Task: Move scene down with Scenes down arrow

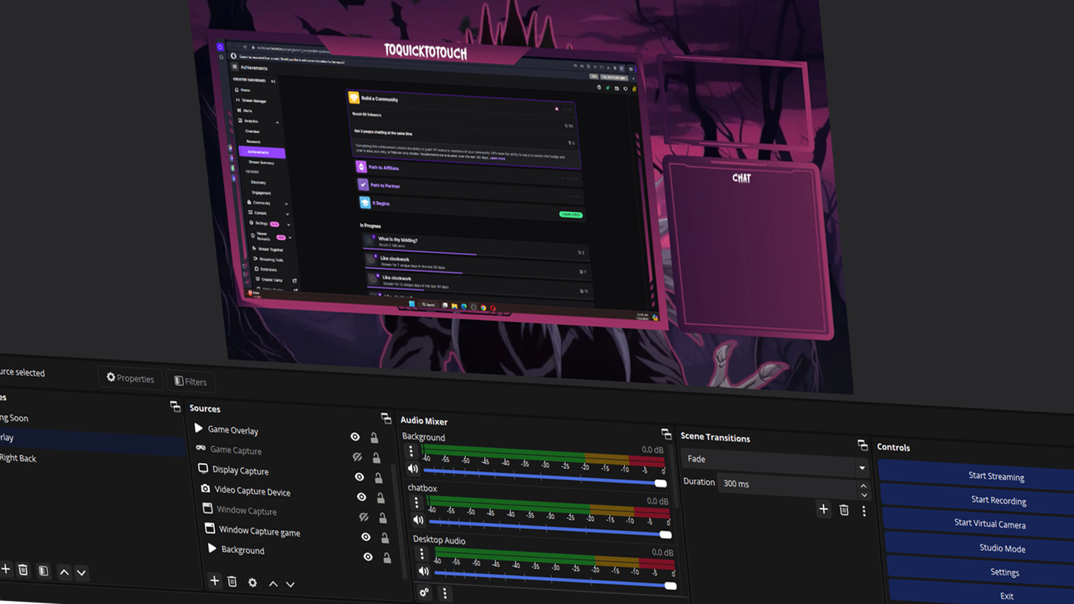Action: (81, 572)
